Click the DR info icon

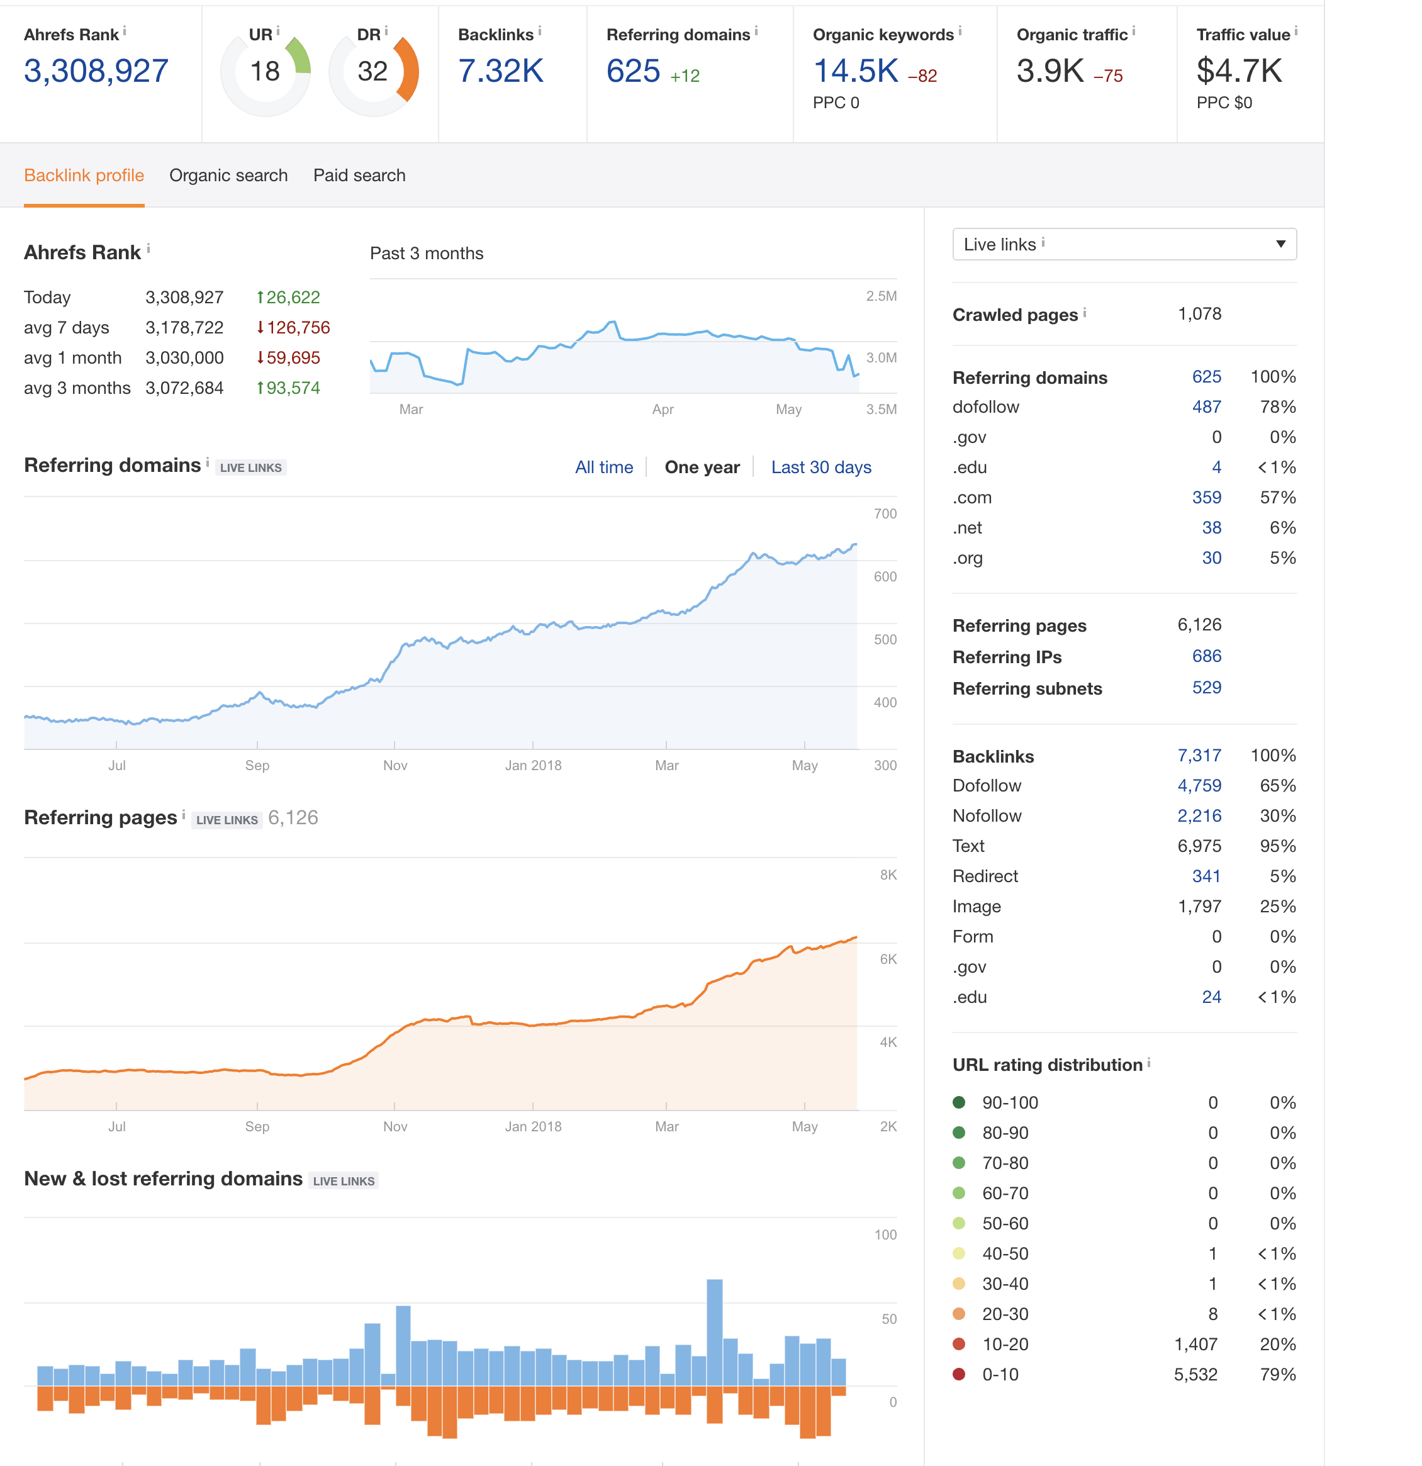click(386, 31)
